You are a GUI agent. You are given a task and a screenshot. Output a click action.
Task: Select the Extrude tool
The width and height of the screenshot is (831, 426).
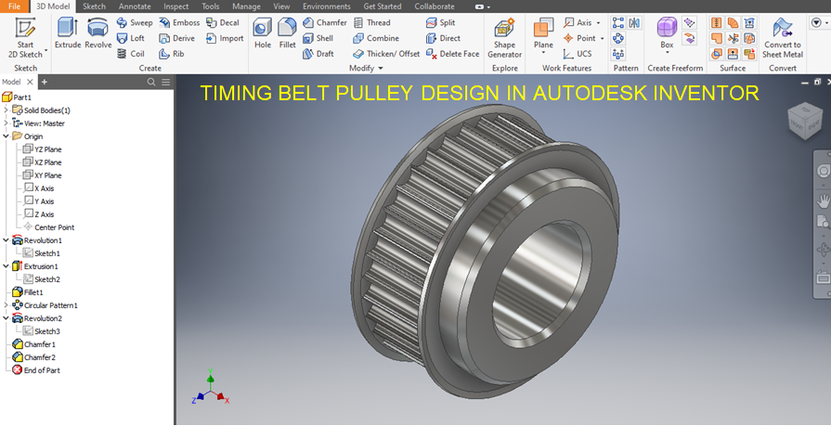point(67,33)
